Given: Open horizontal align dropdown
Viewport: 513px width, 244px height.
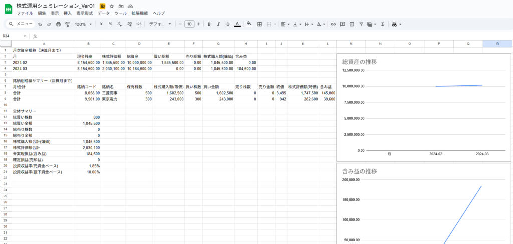Looking at the screenshot, I should tap(284, 24).
